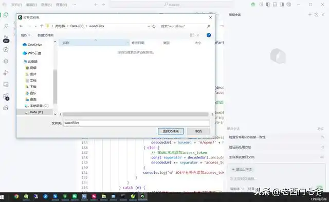Click 添加上下文 in the chat panel
The width and height of the screenshot is (329, 202).
pos(242,169)
